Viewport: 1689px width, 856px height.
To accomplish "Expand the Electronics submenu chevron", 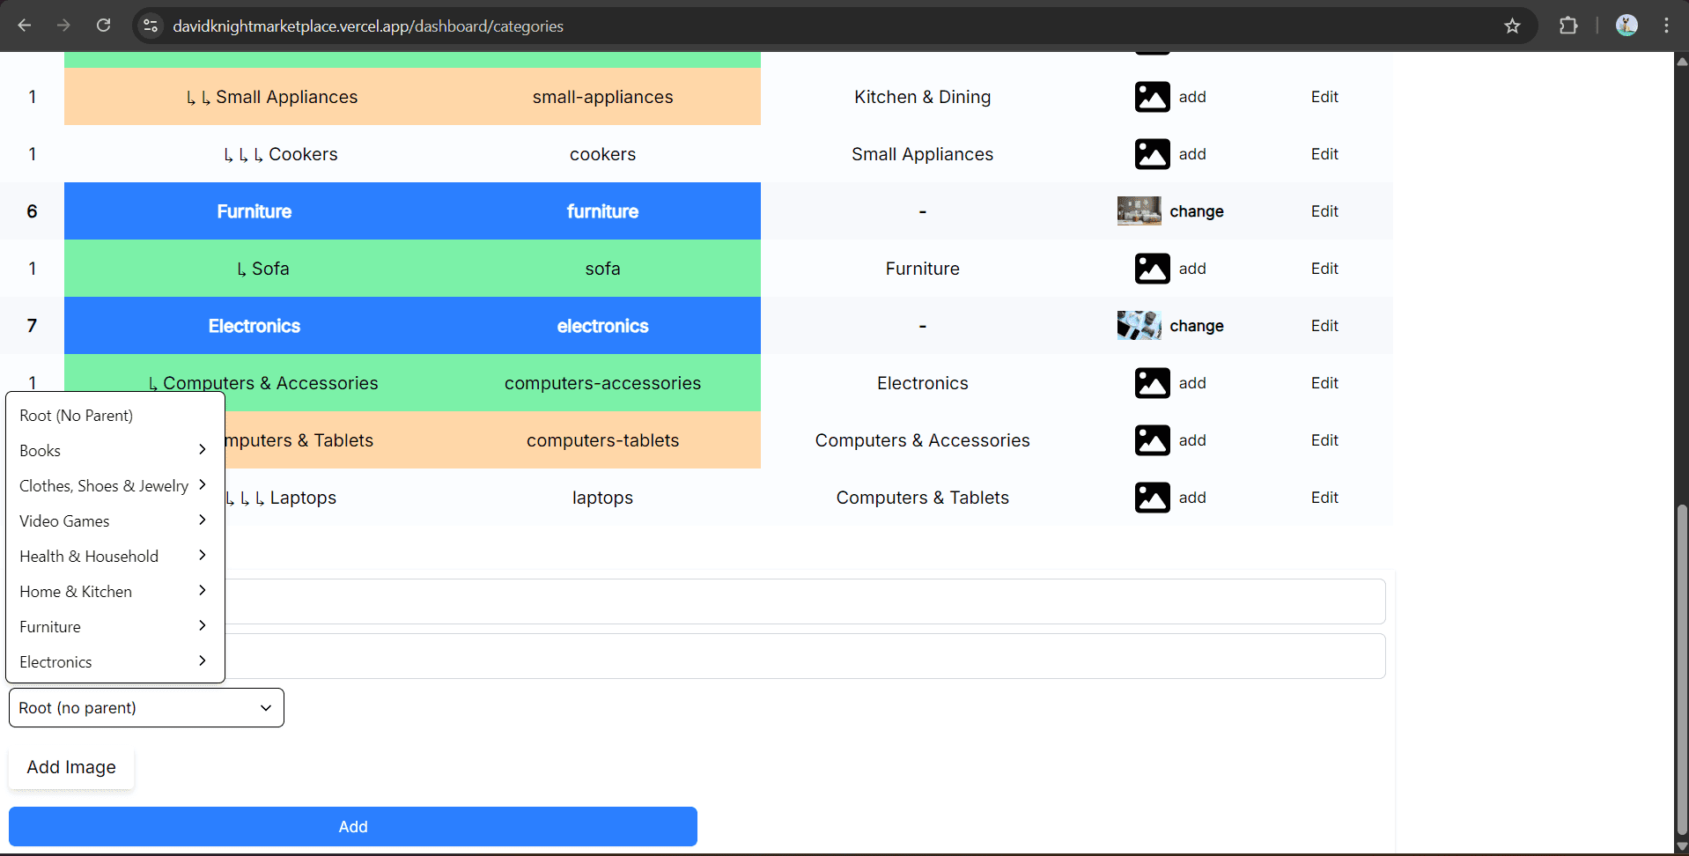I will click(203, 661).
